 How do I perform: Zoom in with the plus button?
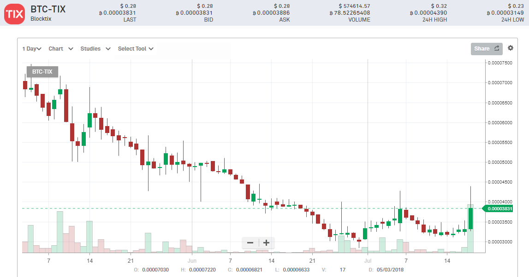(x=266, y=242)
